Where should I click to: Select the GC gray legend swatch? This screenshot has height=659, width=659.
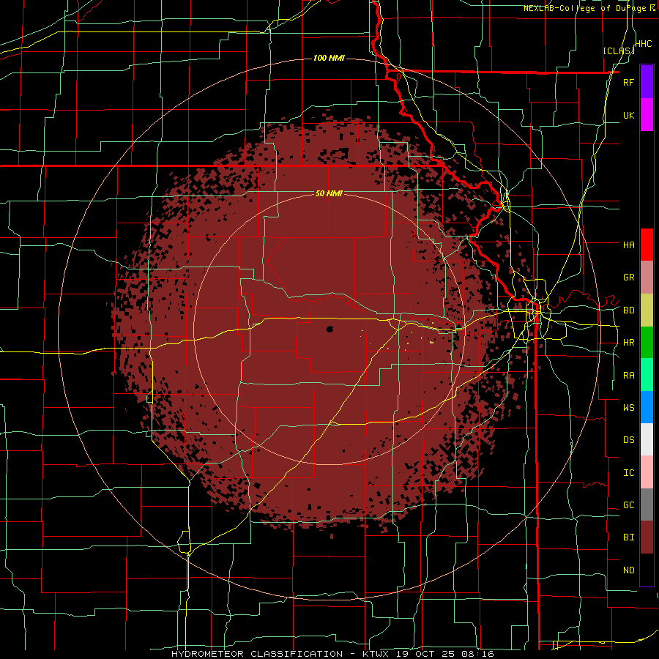tap(647, 505)
